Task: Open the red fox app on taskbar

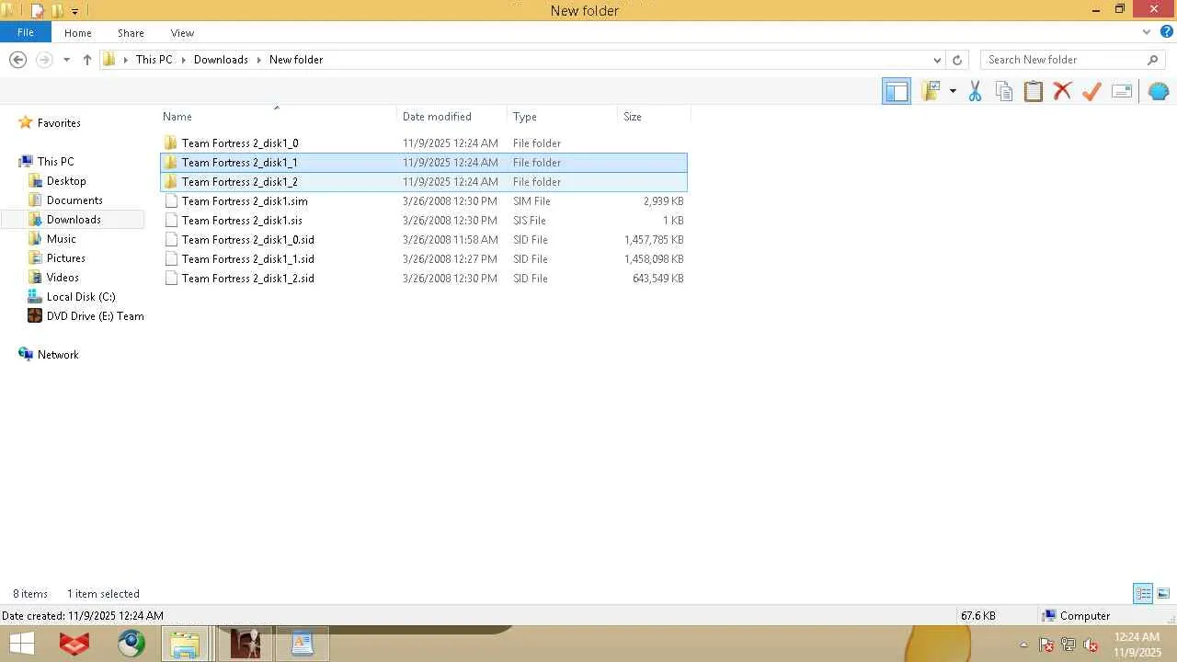Action: click(x=74, y=645)
